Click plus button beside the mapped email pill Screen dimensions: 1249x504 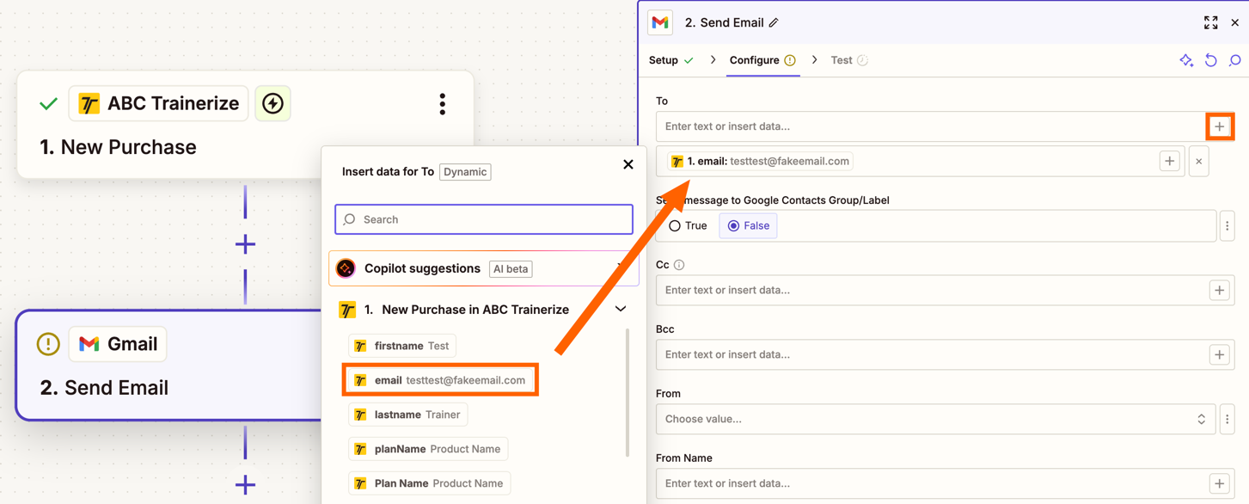pos(1169,161)
